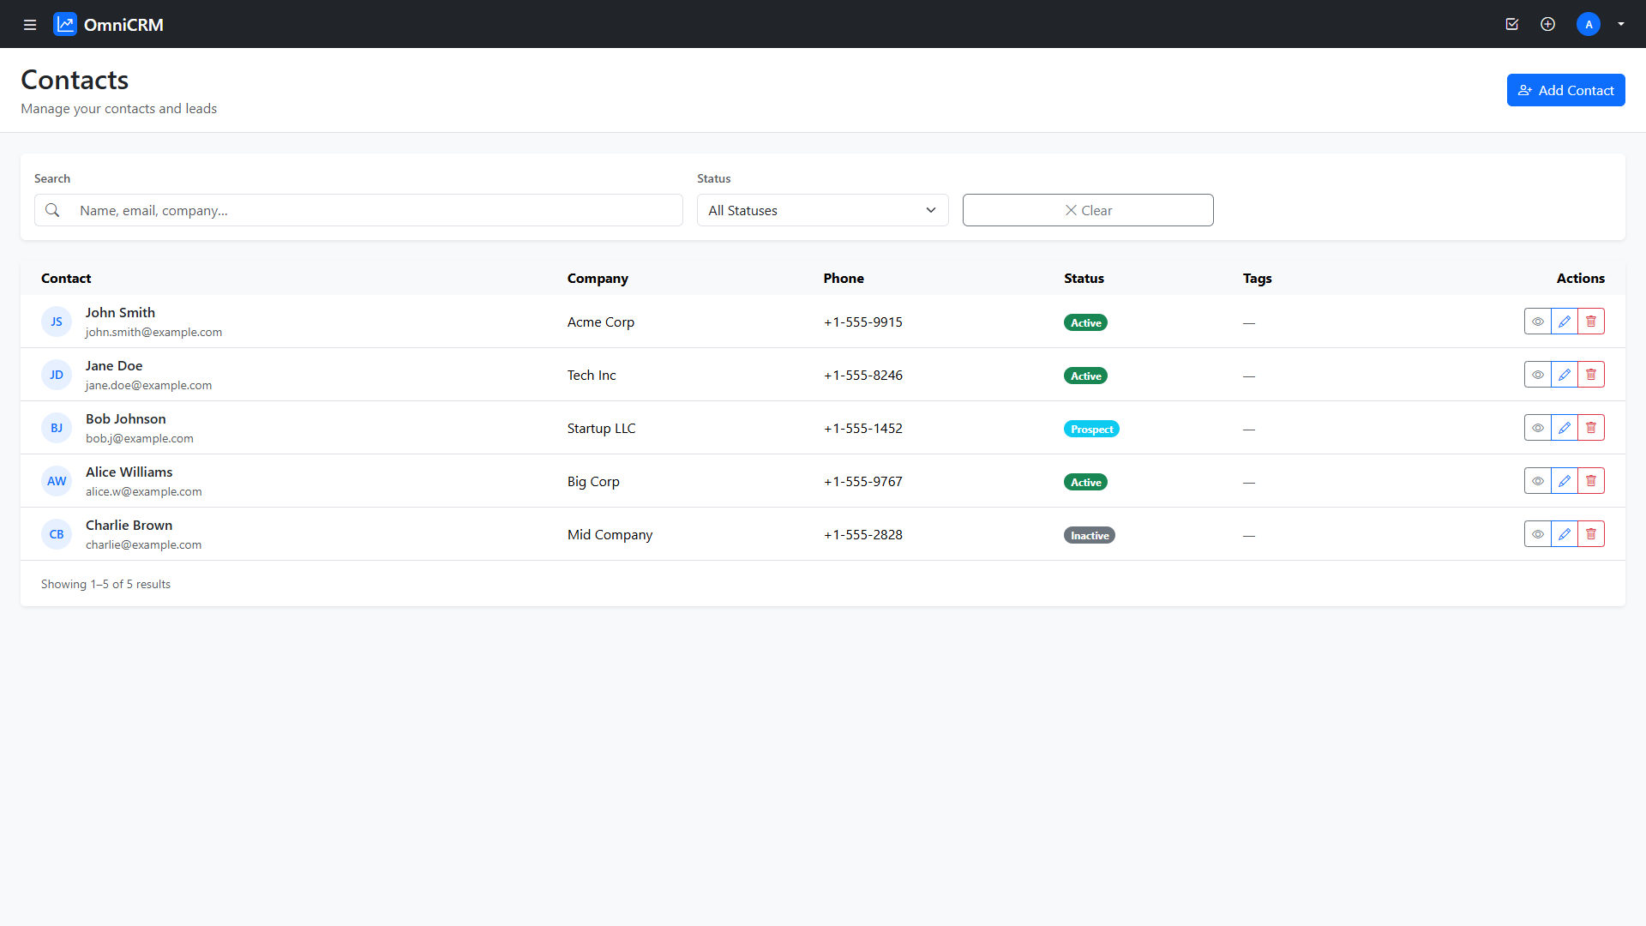Click phone number +1-555-8246
Viewport: 1646px width, 926px height.
[x=863, y=375]
